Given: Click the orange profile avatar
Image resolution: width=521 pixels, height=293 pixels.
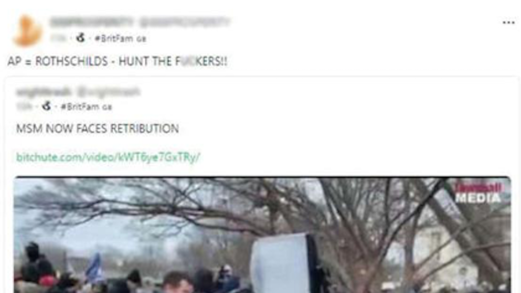Looking at the screenshot, I should tap(27, 31).
